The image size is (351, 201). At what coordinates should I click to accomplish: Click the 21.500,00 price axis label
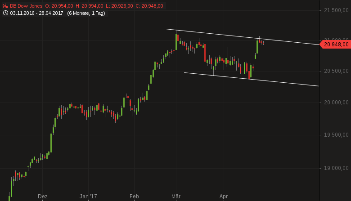coord(336,10)
